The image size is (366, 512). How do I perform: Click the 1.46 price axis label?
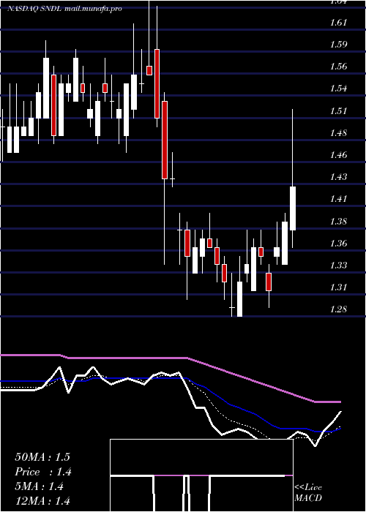[x=338, y=155]
